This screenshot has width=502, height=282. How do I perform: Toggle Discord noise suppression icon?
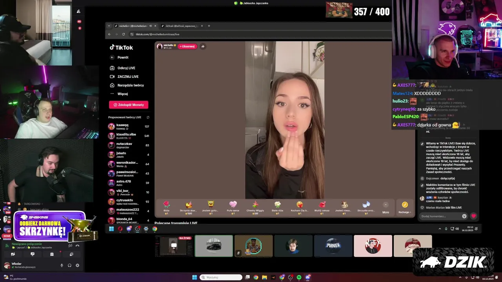click(70, 246)
